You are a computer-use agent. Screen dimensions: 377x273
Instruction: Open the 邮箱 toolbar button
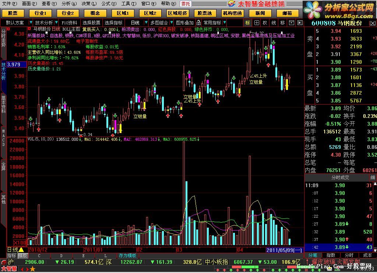[287, 13]
